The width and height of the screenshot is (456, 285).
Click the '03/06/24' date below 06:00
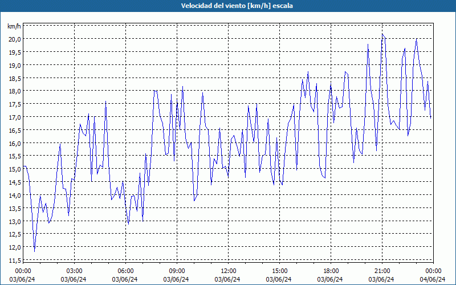coord(125,279)
